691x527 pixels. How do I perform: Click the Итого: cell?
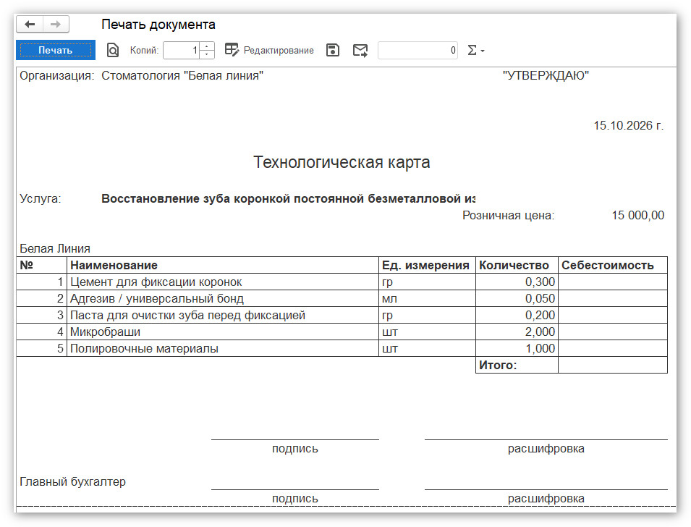click(x=517, y=365)
